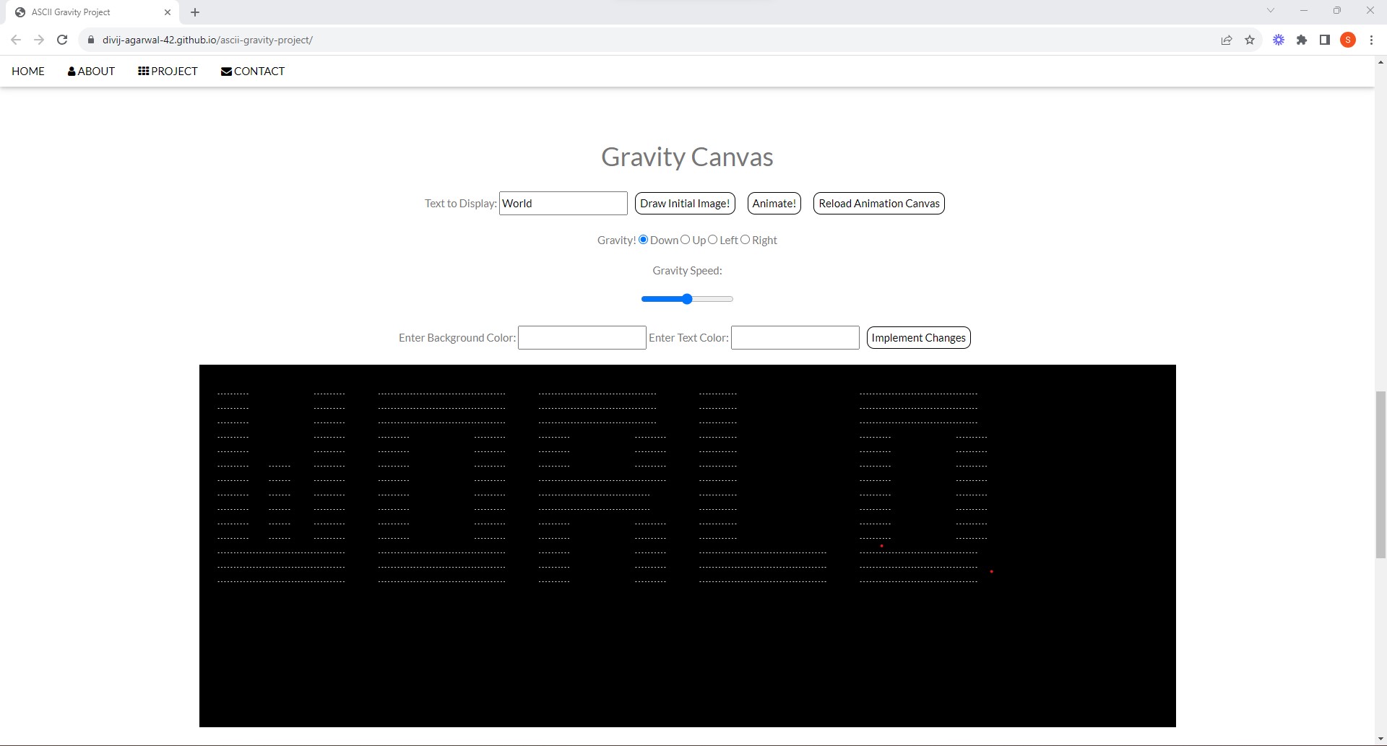Screen dimensions: 1387x746
Task: Focus the Enter Text Color field
Action: [795, 338]
